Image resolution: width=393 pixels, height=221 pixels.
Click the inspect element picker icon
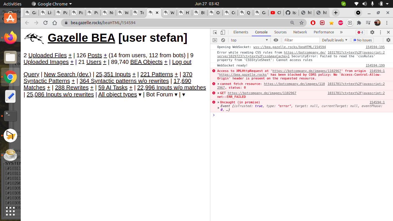click(215, 32)
